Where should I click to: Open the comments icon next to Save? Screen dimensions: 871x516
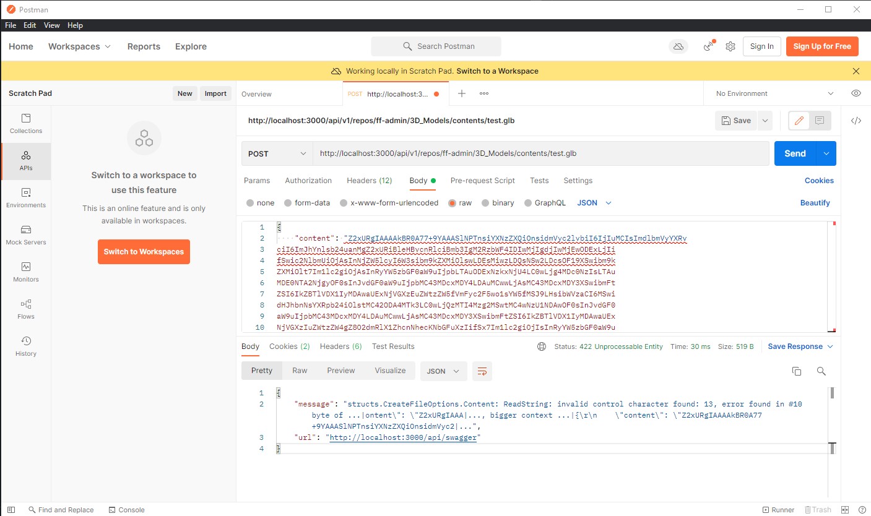820,121
